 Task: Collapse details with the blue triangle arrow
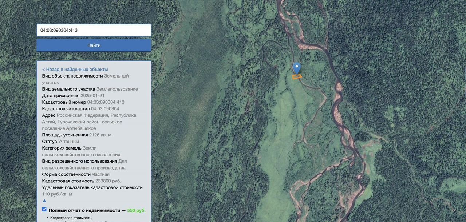(44, 201)
